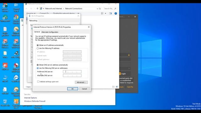Open Google Chrome desktop shortcut
The image size is (201, 113).
(16, 19)
